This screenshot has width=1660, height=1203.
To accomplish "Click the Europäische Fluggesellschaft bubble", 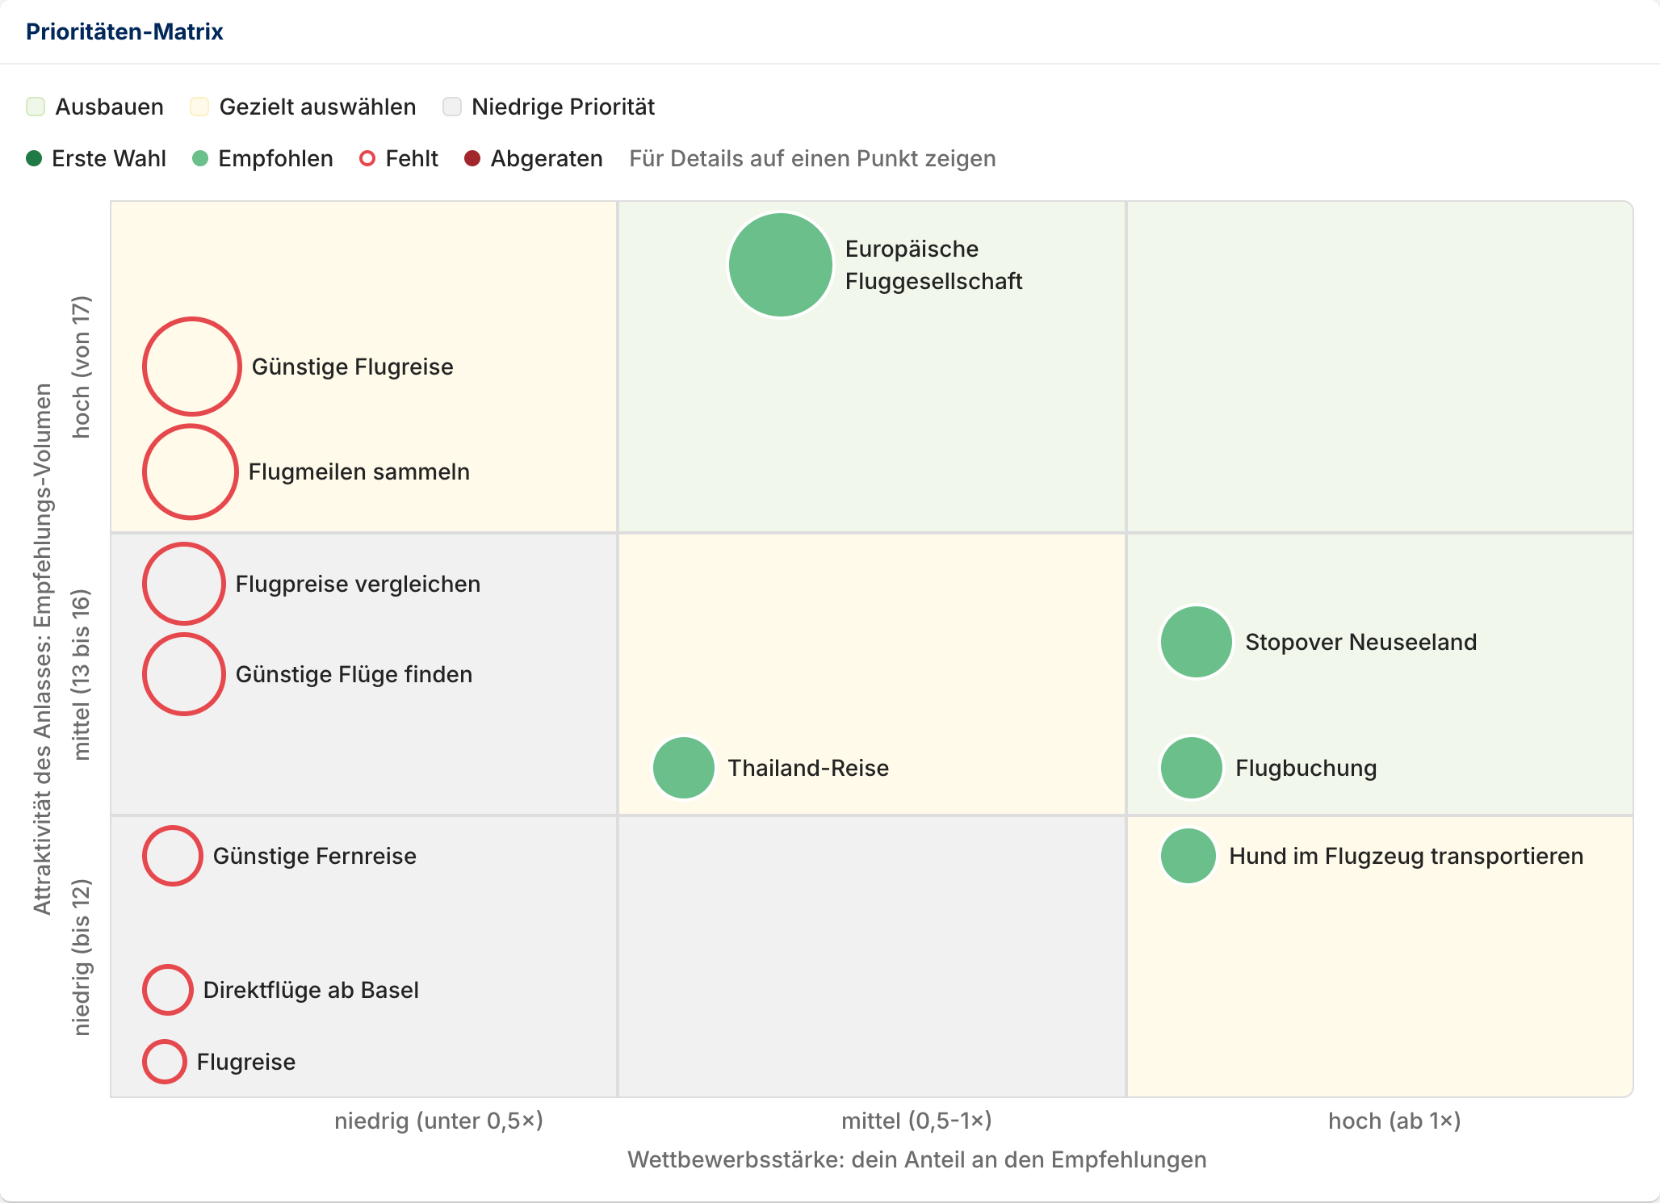I will click(780, 265).
